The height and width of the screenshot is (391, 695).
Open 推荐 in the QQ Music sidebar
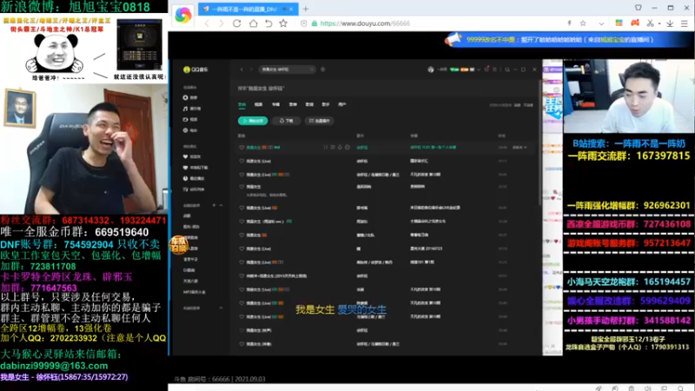point(189,97)
